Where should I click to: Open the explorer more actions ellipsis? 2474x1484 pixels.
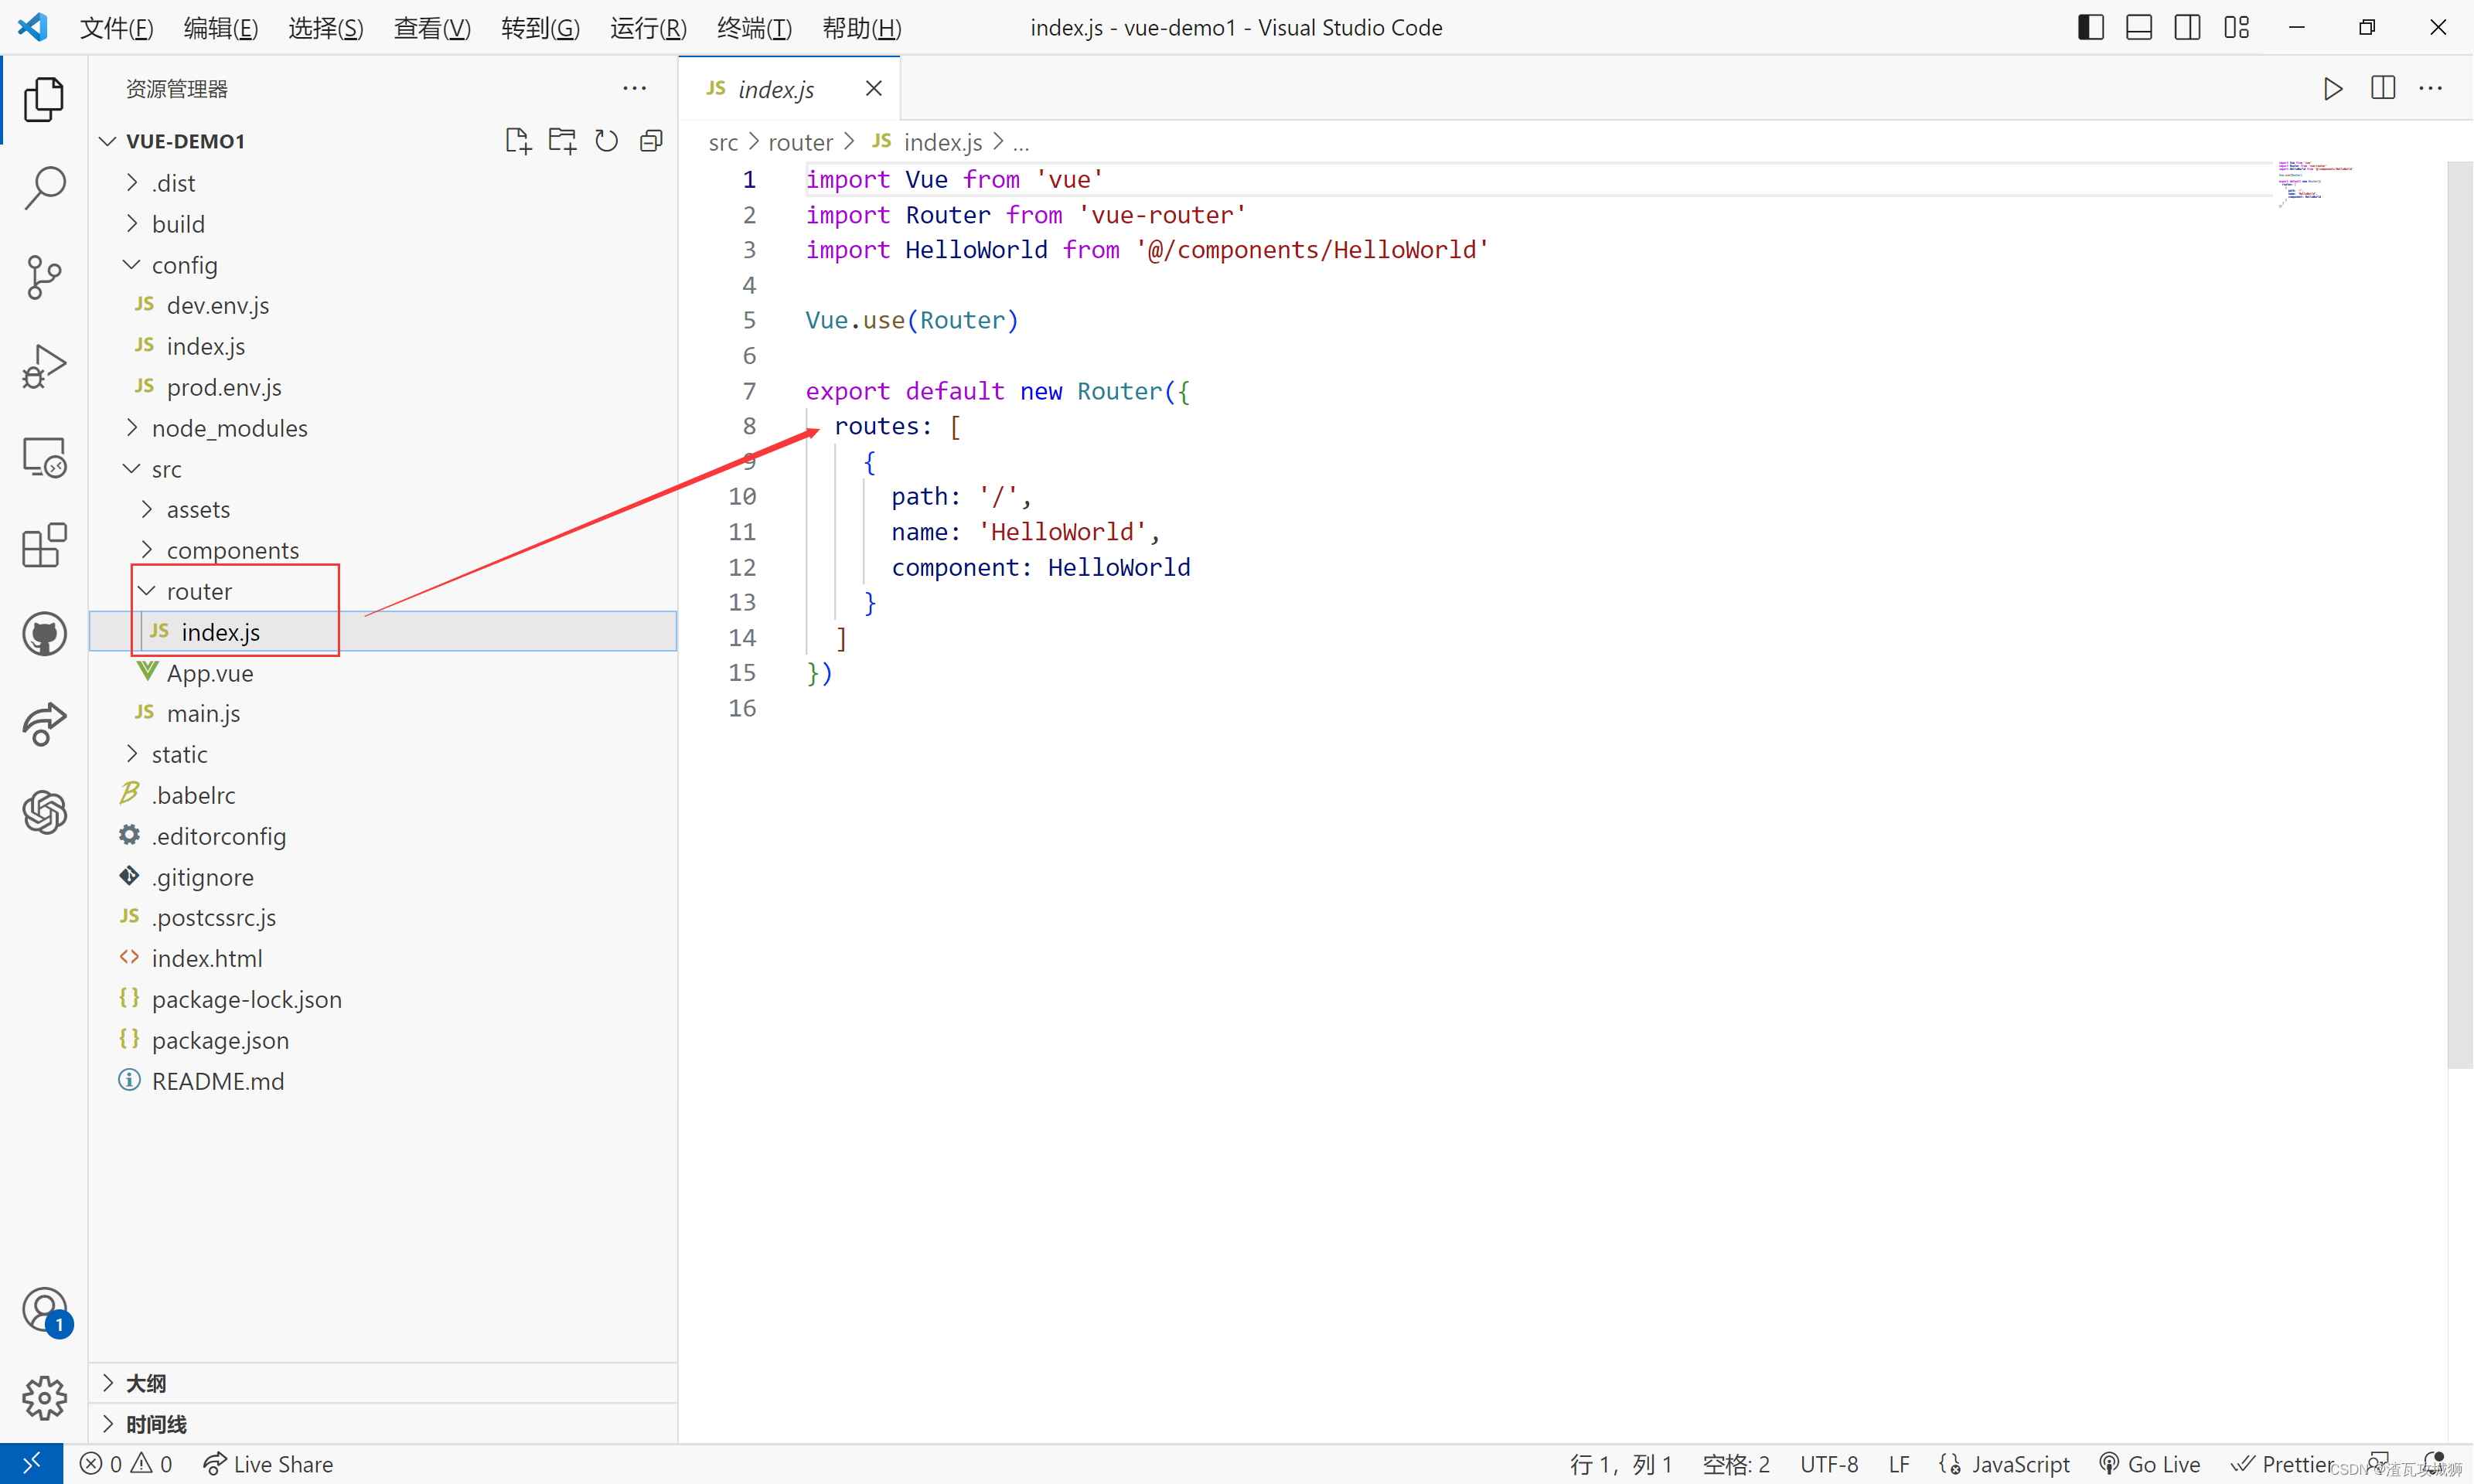pos(634,88)
